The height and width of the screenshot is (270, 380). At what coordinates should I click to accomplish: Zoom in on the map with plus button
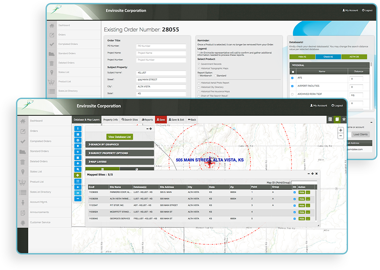point(341,131)
